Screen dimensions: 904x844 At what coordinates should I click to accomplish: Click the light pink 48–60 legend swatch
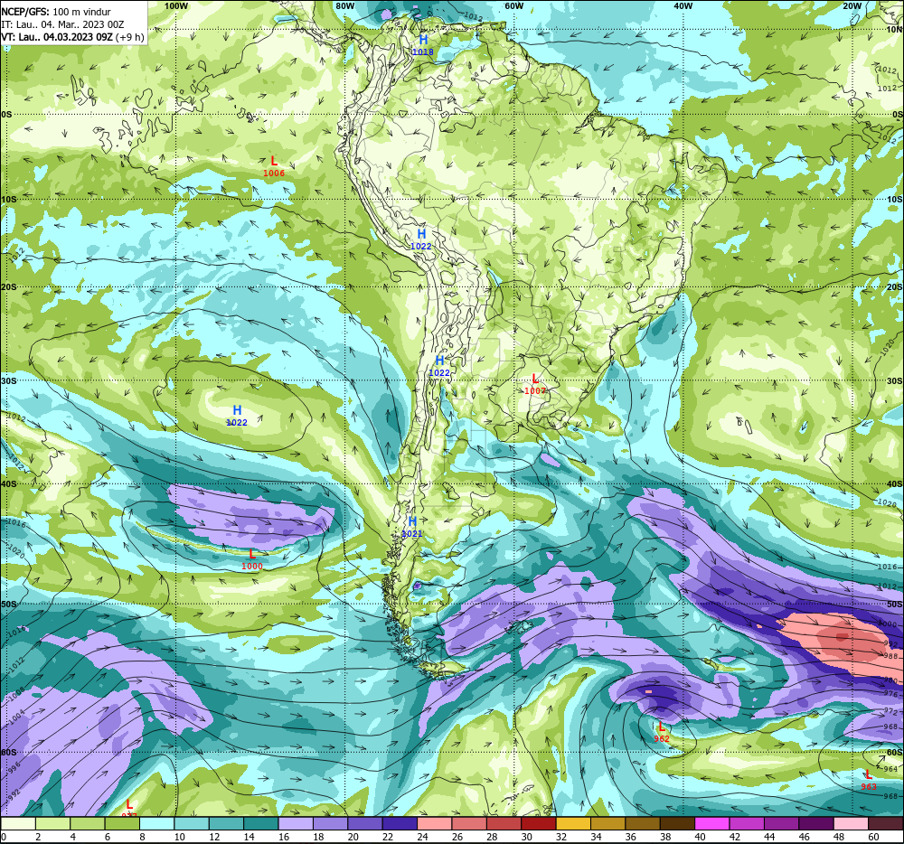click(x=851, y=824)
